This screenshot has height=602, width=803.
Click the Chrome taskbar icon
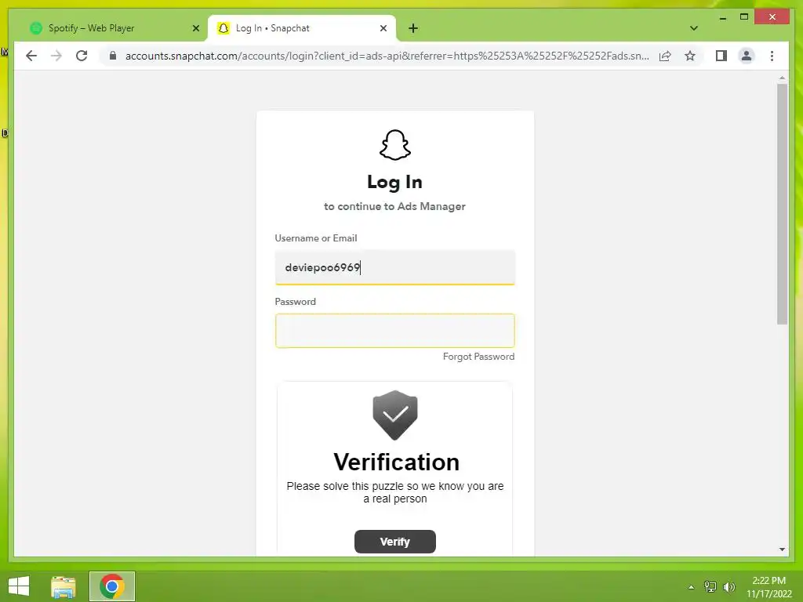coord(112,586)
